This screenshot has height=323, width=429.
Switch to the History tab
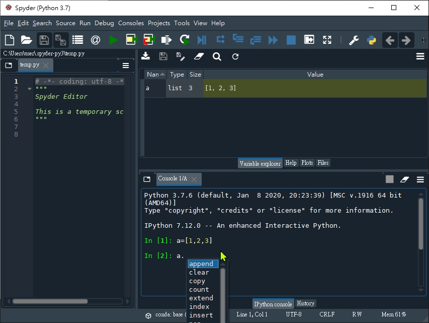click(305, 303)
